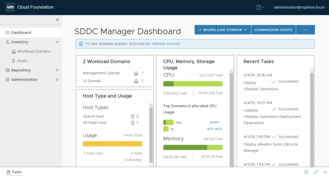Open the NFS-WLD domain link
Screen dimensions: 329x176
214,129
